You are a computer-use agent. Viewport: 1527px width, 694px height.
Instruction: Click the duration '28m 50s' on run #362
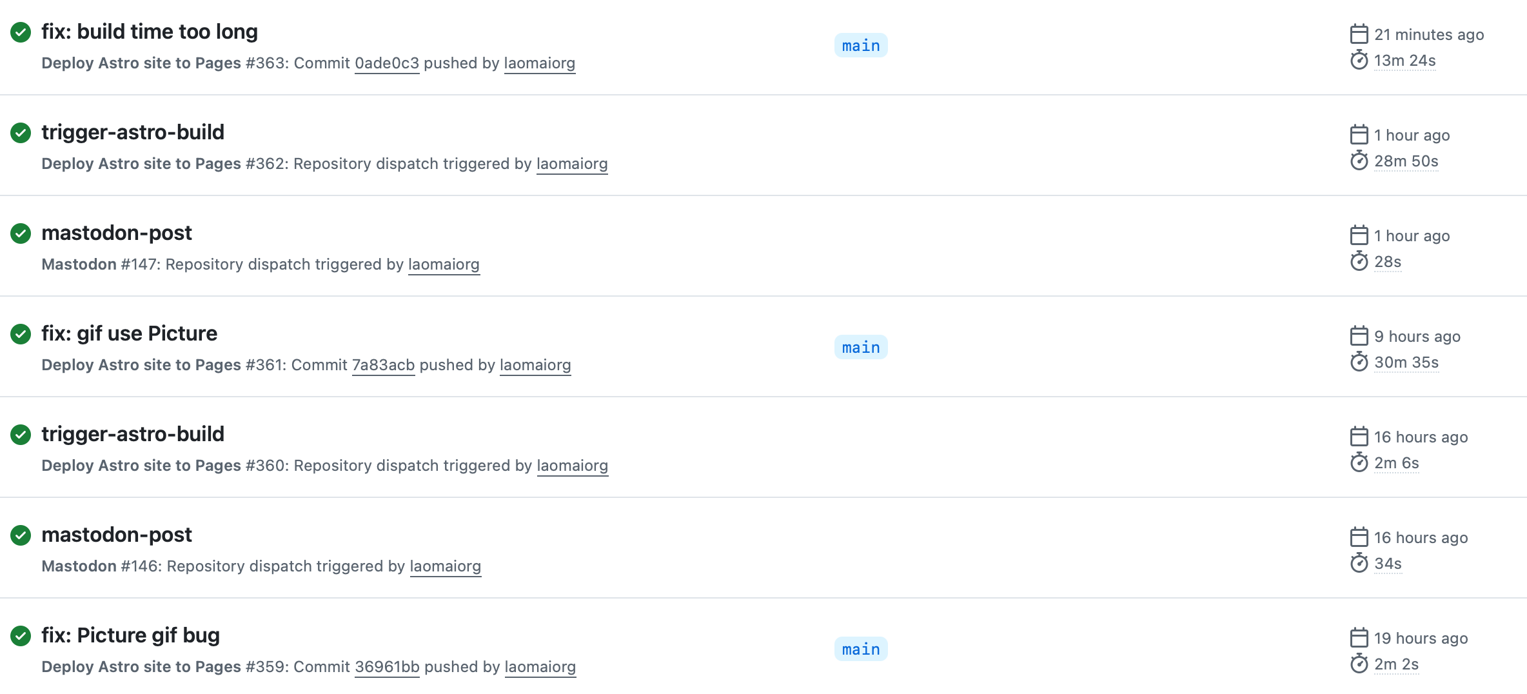1406,161
